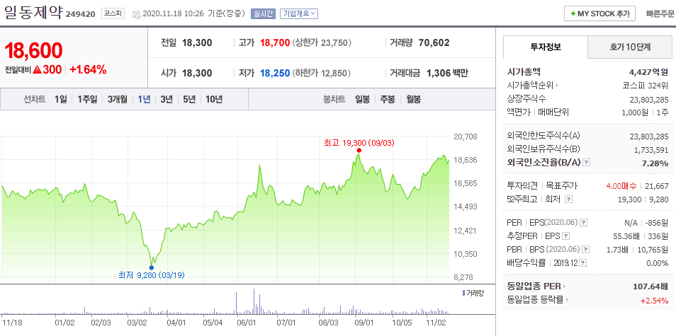The image size is (676, 336).
Task: Click the 동일업종 PER value 107.64배
Action: click(650, 286)
